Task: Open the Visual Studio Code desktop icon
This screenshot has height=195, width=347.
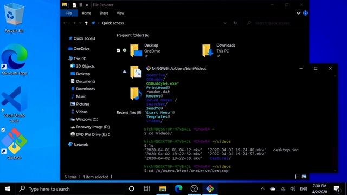Action: (x=15, y=105)
